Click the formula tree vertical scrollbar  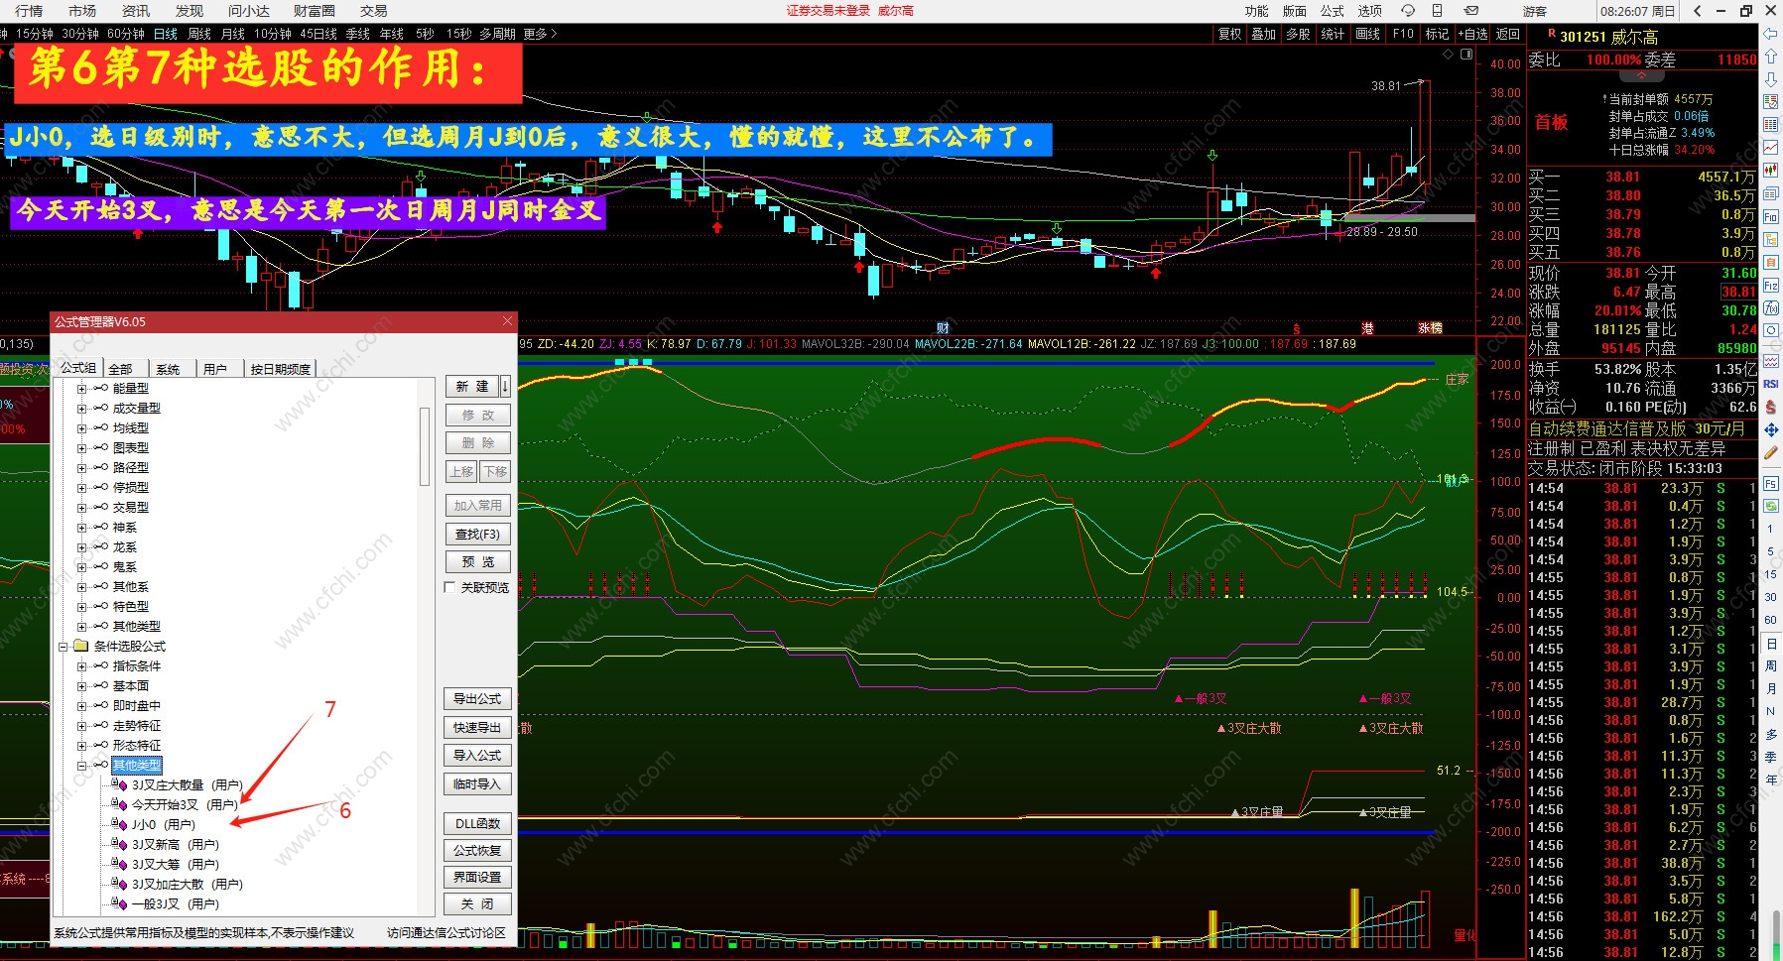tap(425, 446)
